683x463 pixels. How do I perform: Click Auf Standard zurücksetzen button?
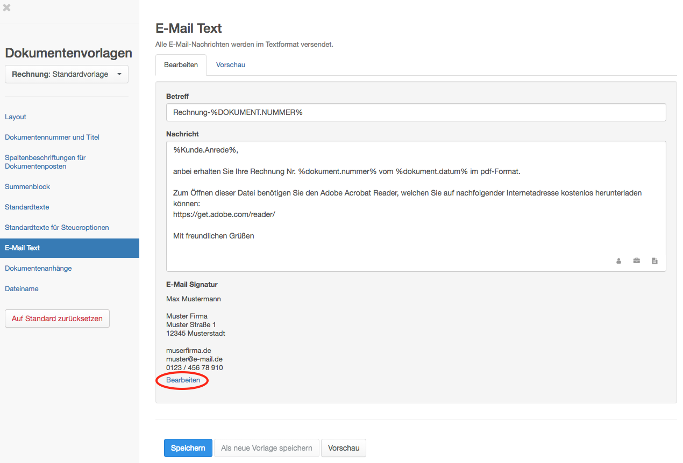(x=57, y=319)
